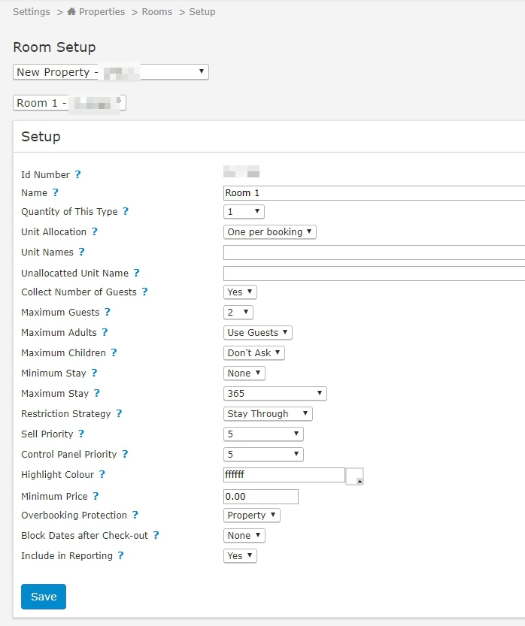Viewport: 525px width, 626px height.
Task: Open the Minimum Stay None dropdown
Action: [x=244, y=373]
